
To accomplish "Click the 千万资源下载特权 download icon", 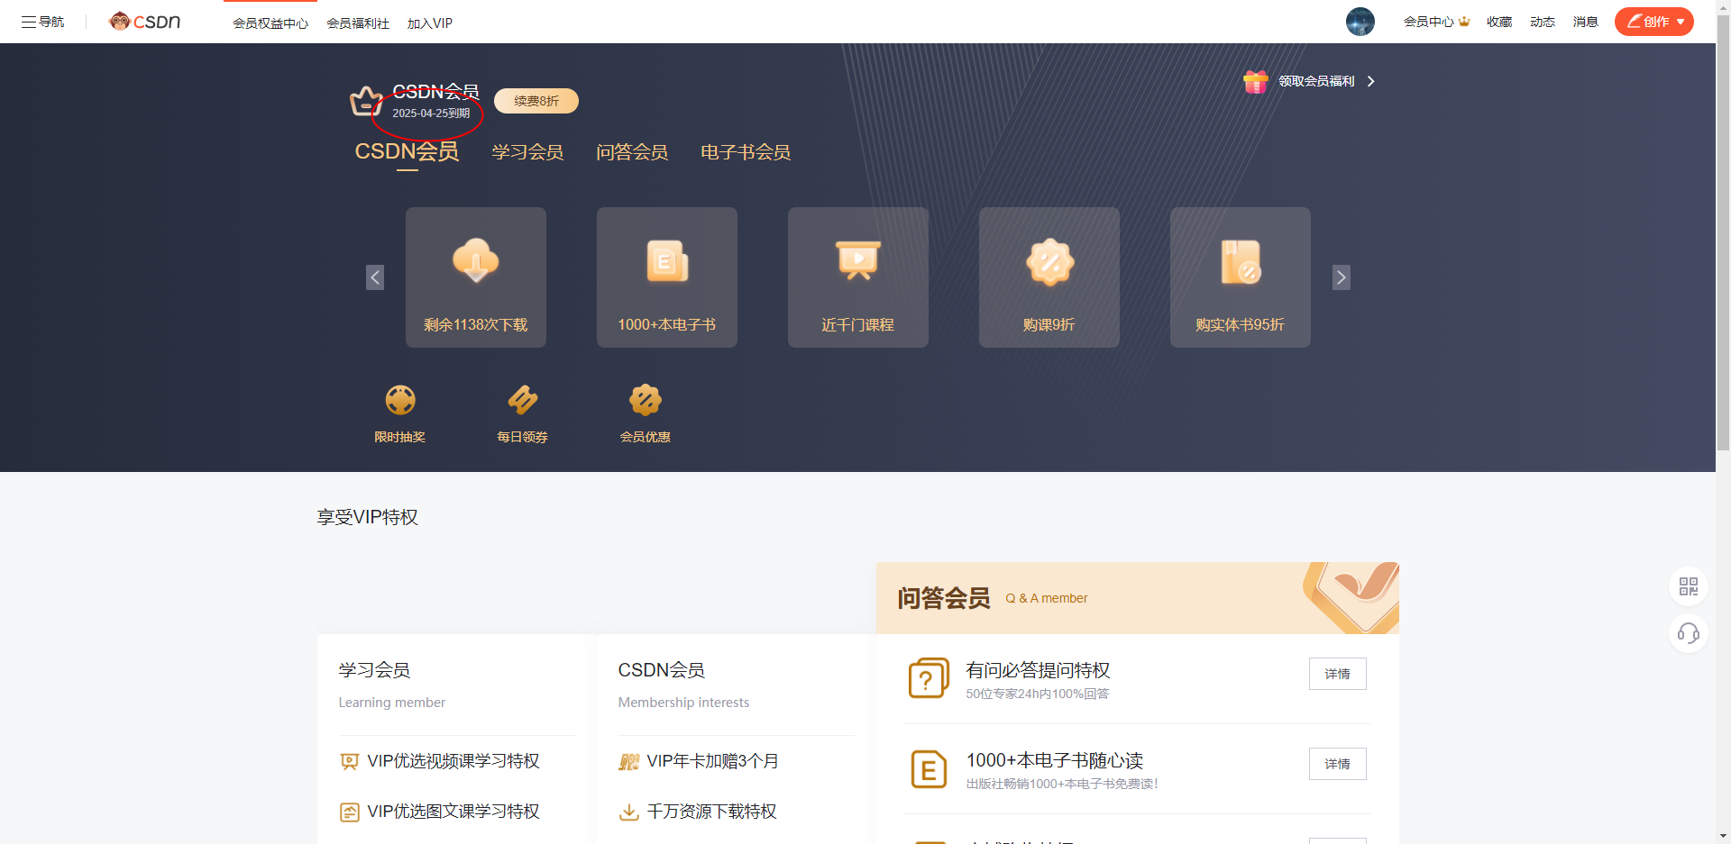I will (628, 812).
